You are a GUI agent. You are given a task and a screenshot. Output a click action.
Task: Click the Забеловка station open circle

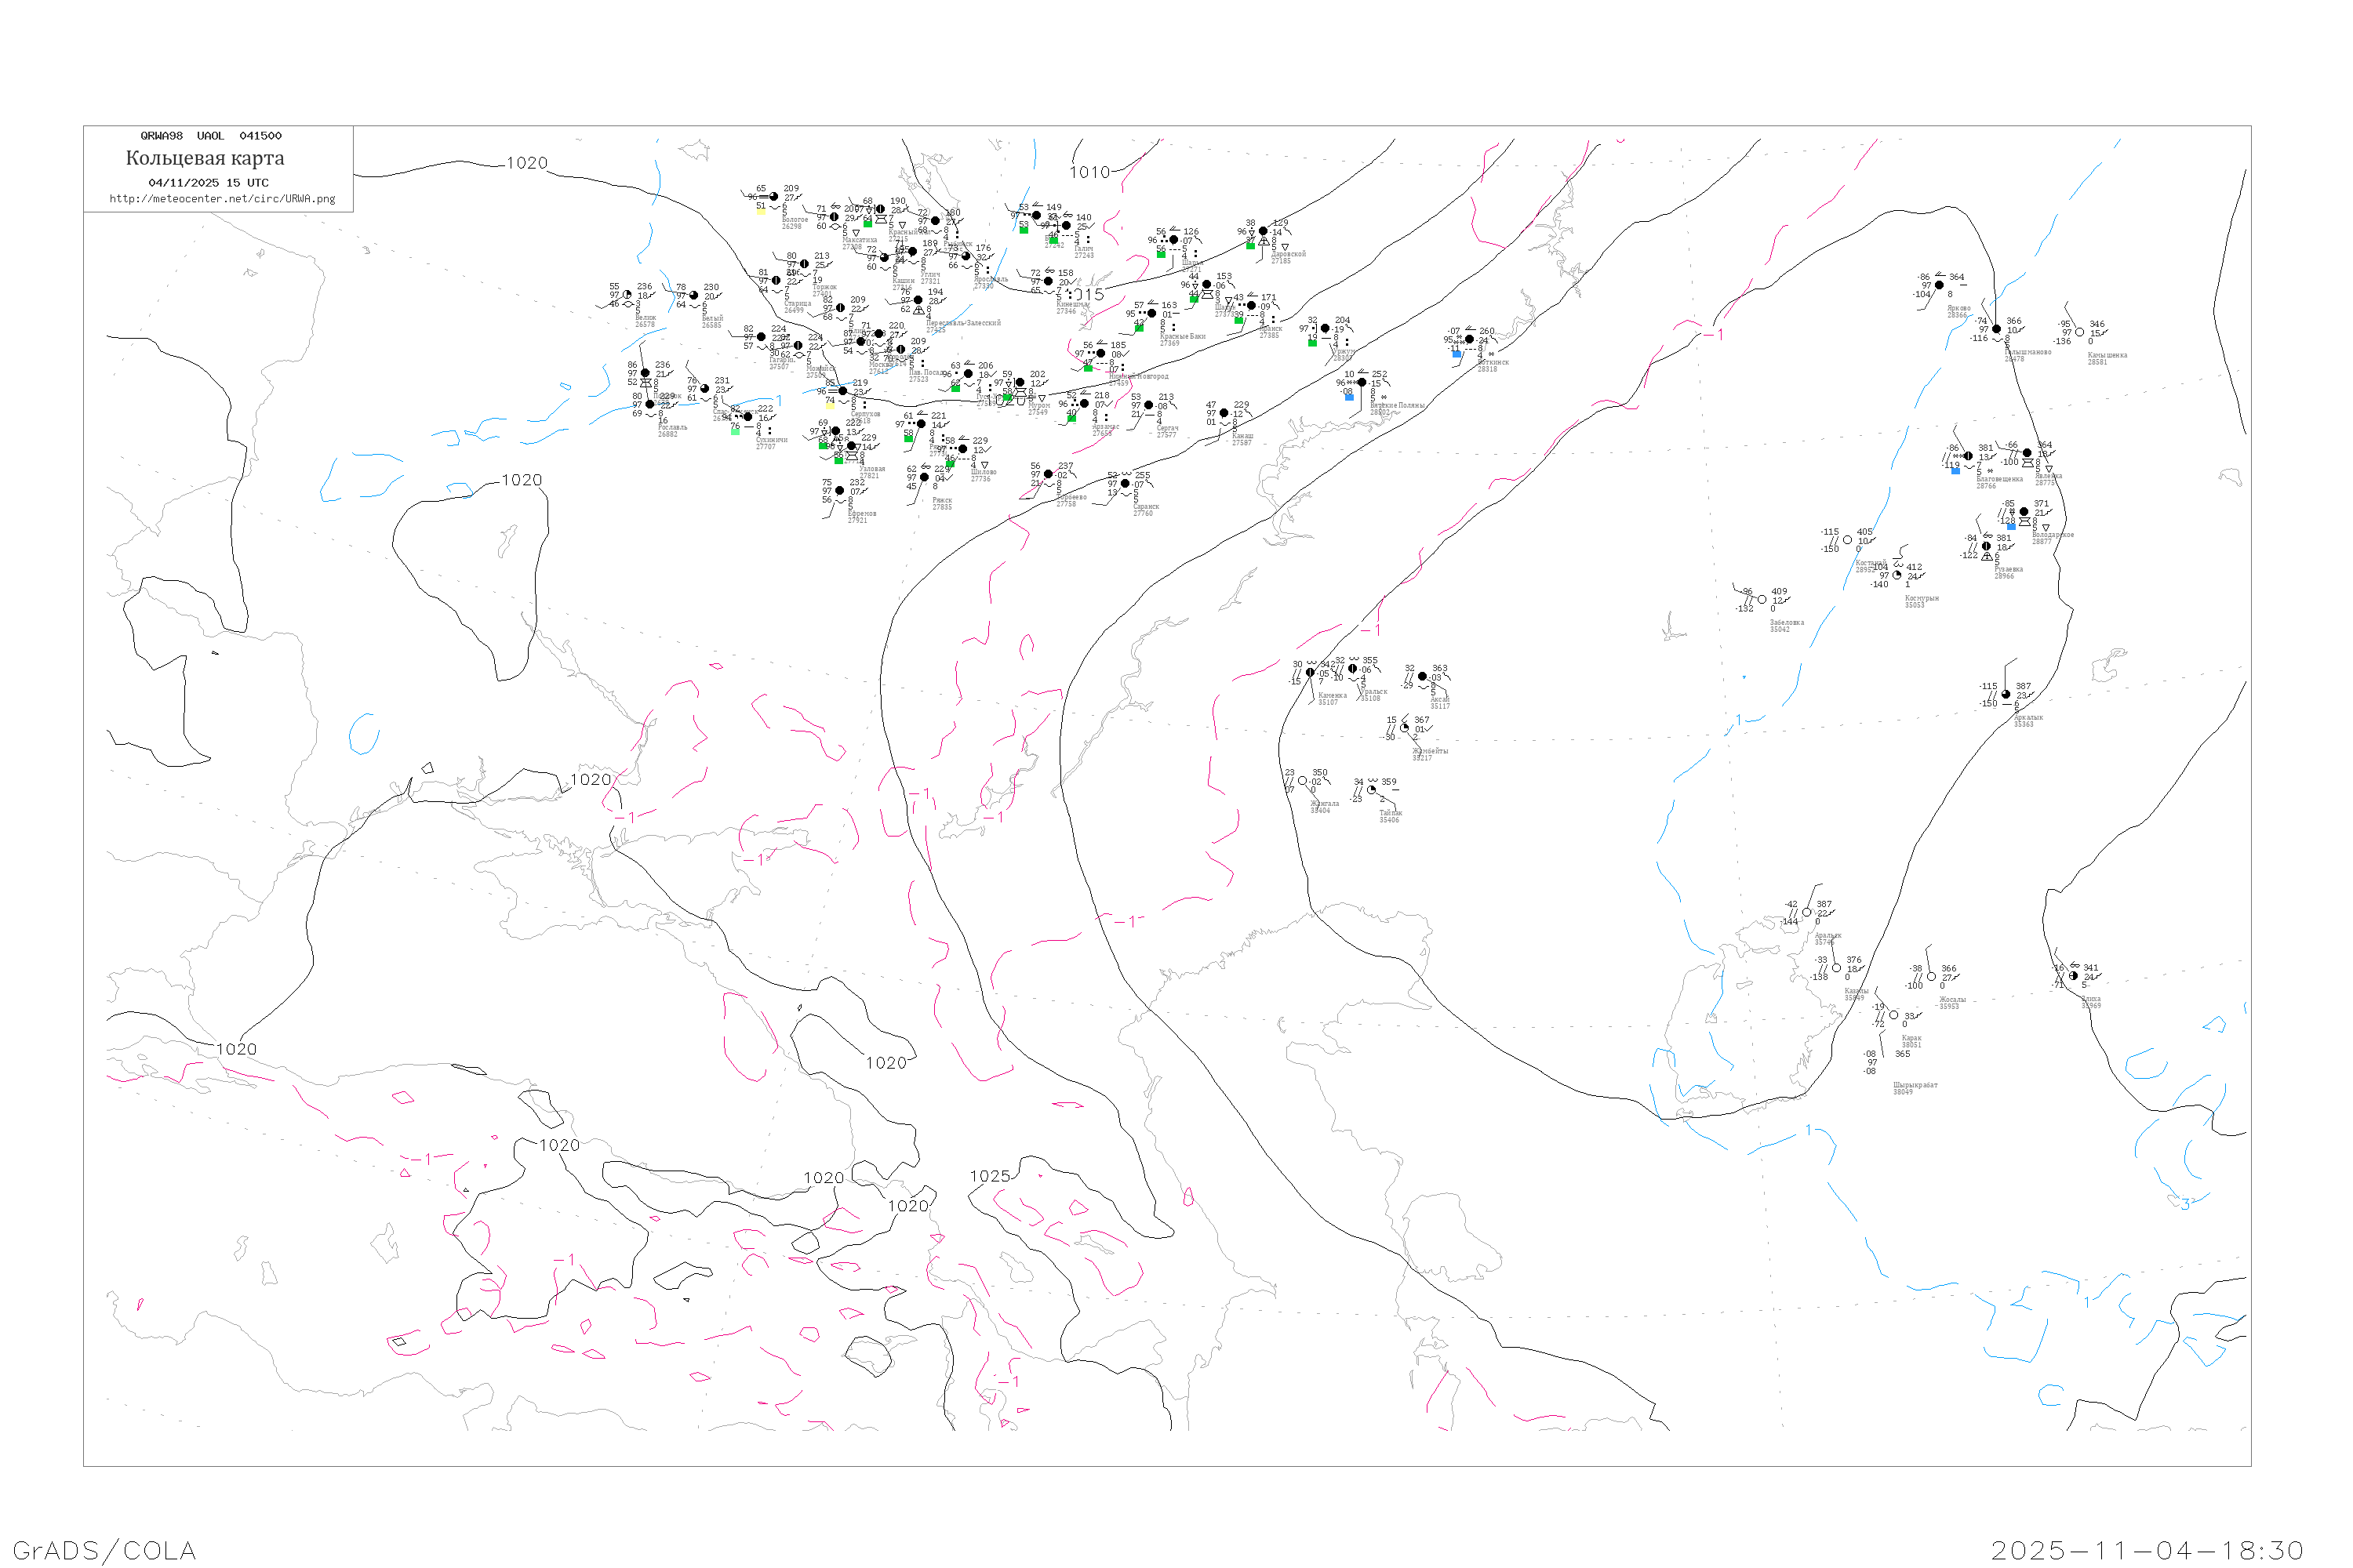click(x=1761, y=600)
